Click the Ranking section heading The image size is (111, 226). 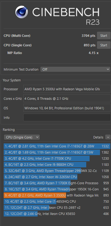point(9,130)
